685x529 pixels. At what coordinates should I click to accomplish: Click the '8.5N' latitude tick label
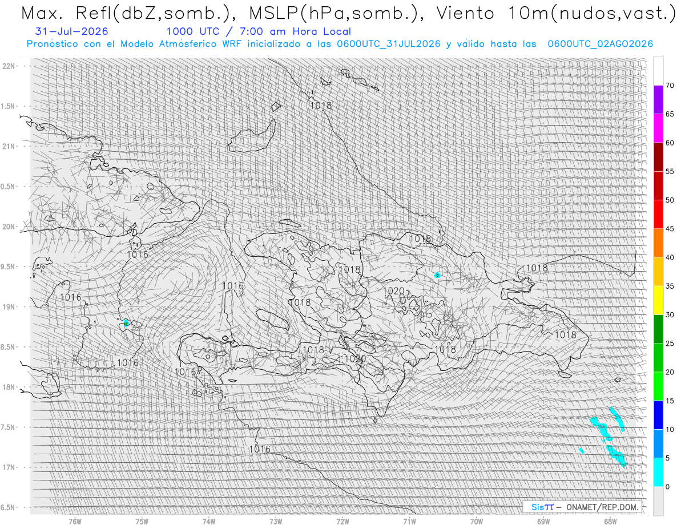(x=9, y=347)
